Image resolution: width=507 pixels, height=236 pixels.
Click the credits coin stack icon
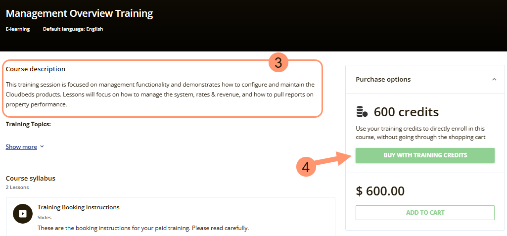click(362, 112)
